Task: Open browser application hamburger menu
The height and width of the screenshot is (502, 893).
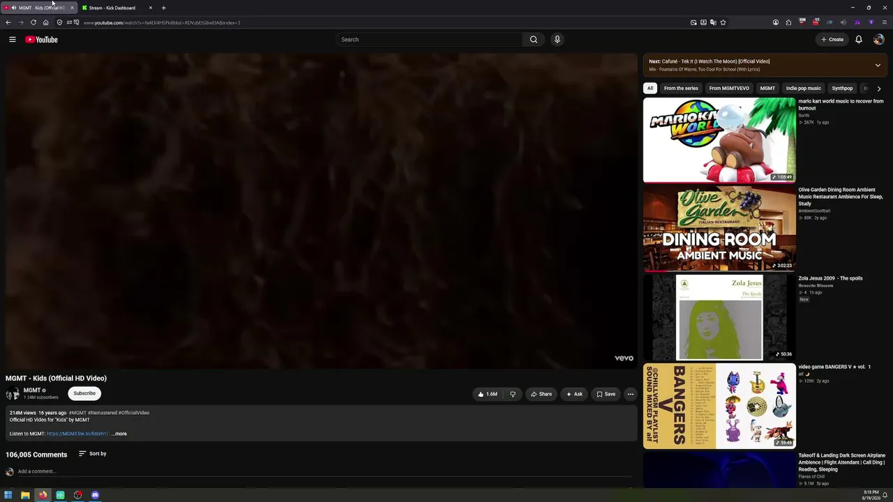Action: point(885,22)
